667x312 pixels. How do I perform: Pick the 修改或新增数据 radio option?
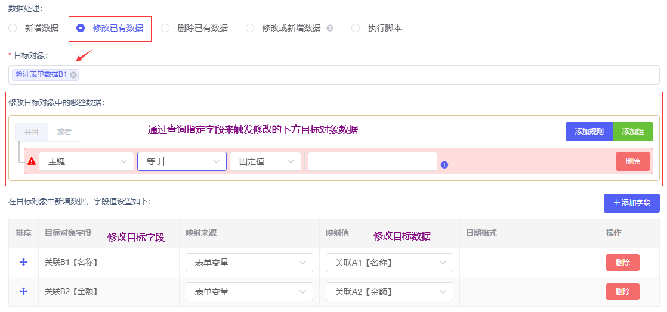tap(250, 28)
